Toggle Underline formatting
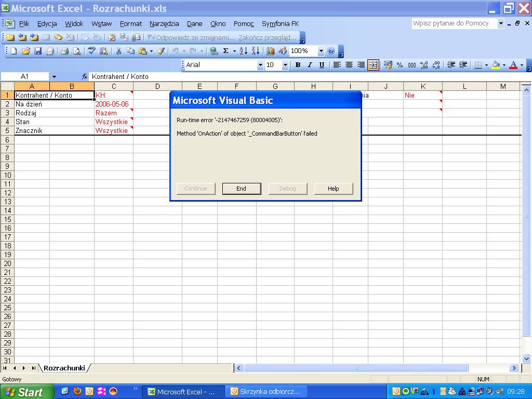The image size is (532, 399). pyautogui.click(x=322, y=65)
